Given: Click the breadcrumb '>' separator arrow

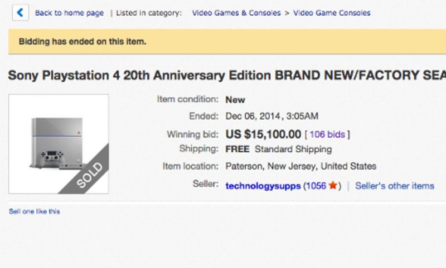Looking at the screenshot, I should (287, 13).
